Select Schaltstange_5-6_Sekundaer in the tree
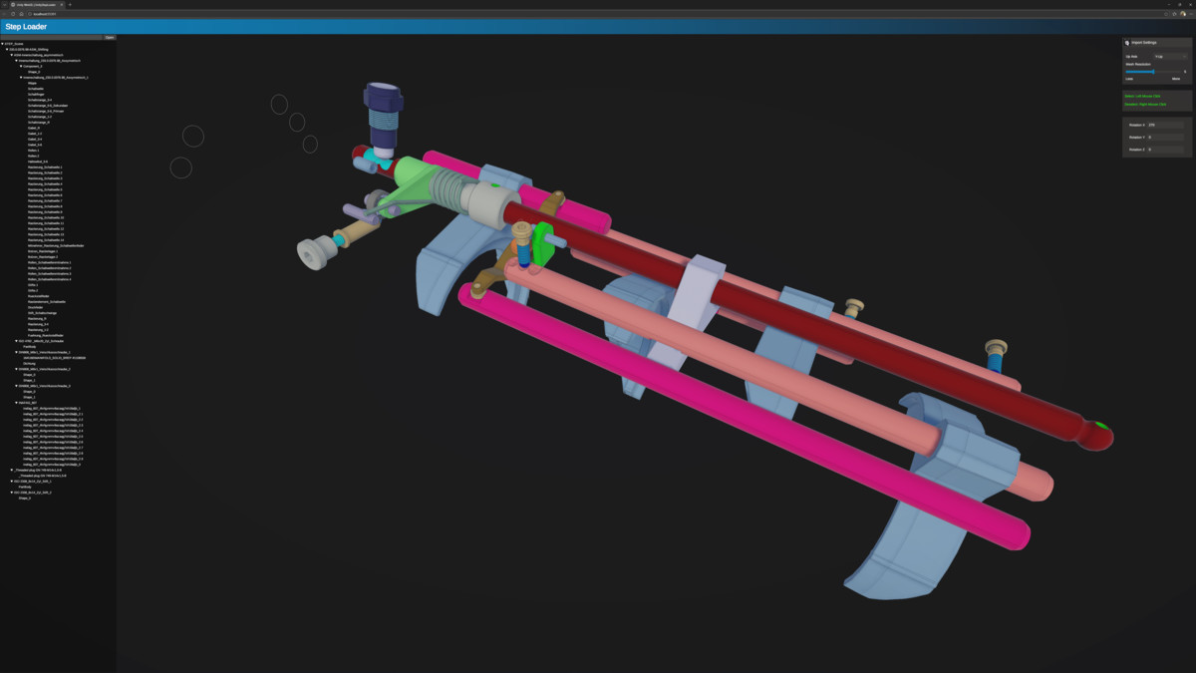This screenshot has width=1196, height=673. pos(48,105)
